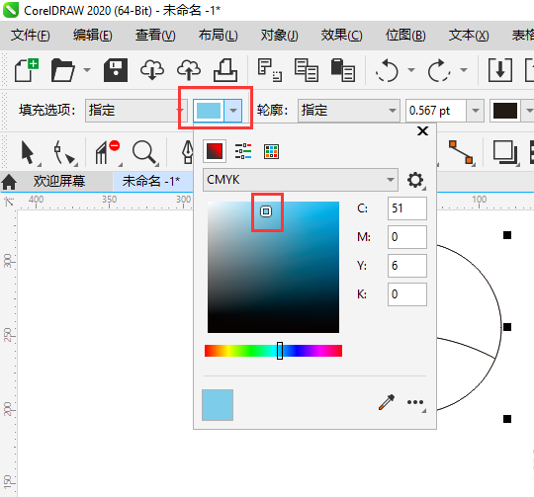Viewport: 534px width, 497px height.
Task: Close the color picker popup
Action: tap(422, 131)
